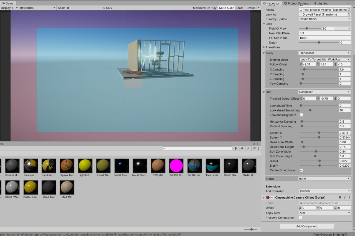355x236 pixels.
Task: Search by label in Project panel
Action: tap(242, 148)
